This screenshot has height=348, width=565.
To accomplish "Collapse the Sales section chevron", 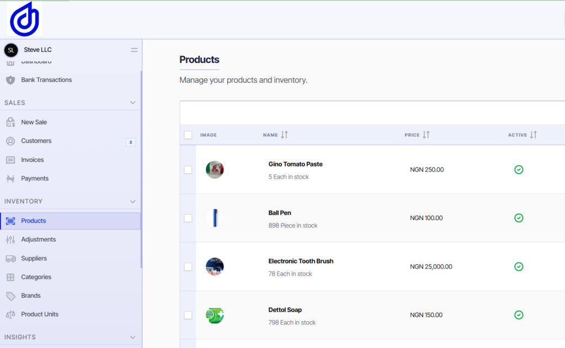I will [132, 103].
